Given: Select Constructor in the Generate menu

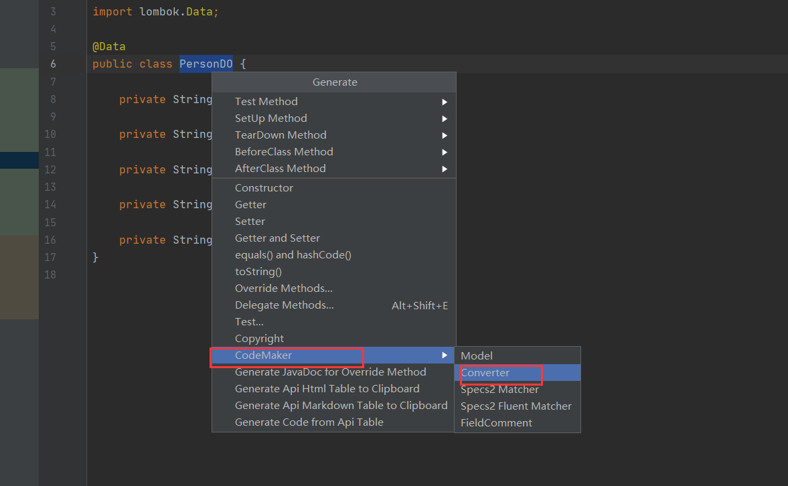Looking at the screenshot, I should click(264, 187).
